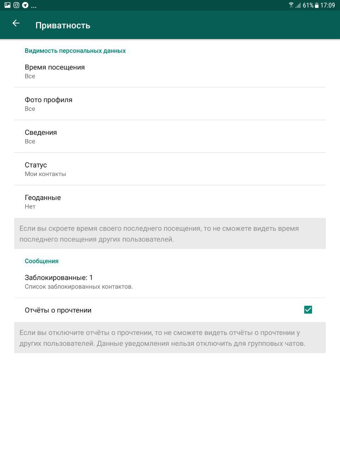The image size is (340, 454).
Task: Tap the clock showing 17:09
Action: pos(328,5)
